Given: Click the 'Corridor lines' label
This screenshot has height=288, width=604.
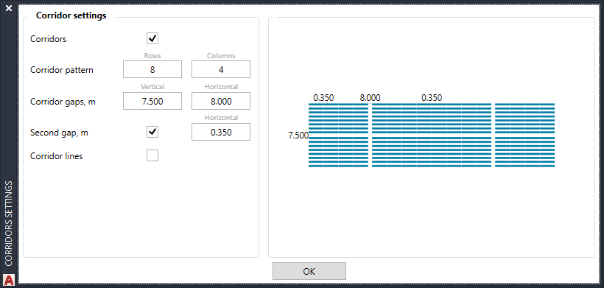Looking at the screenshot, I should pos(56,156).
